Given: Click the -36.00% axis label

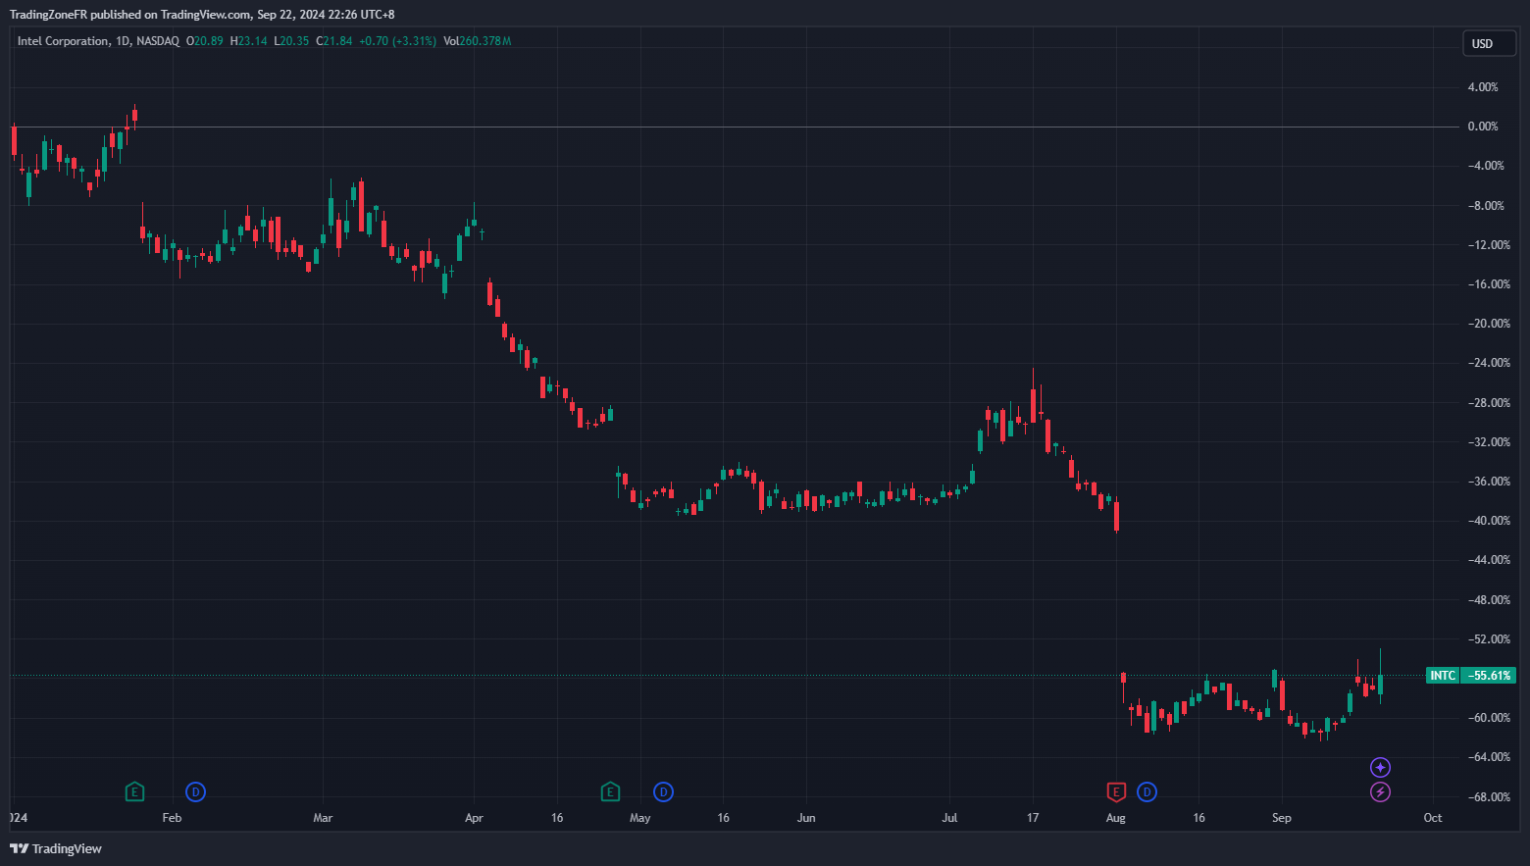Looking at the screenshot, I should click(x=1489, y=482).
